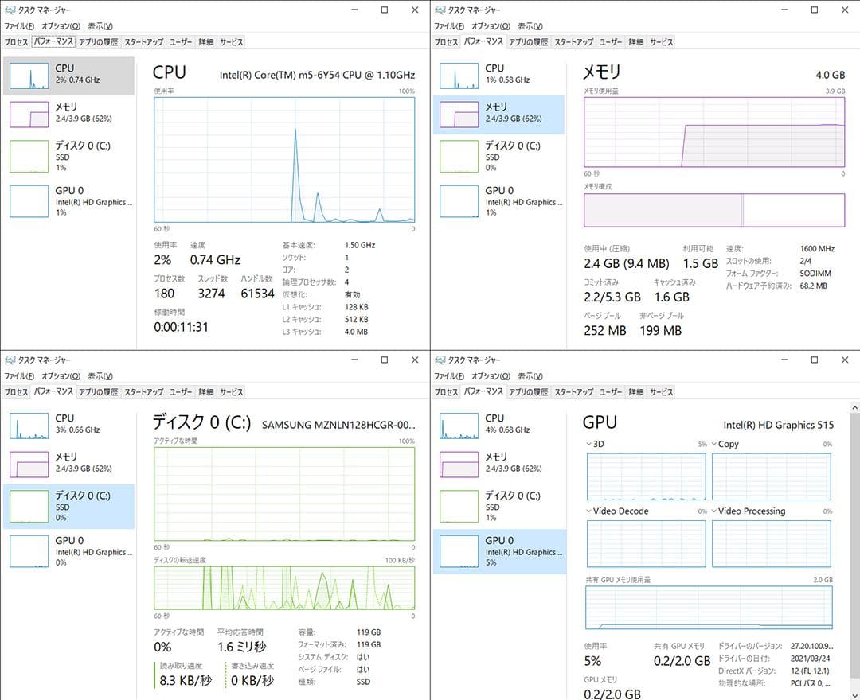This screenshot has width=860, height=700.
Task: Click the ディスクの転送速度 graph
Action: point(284,589)
